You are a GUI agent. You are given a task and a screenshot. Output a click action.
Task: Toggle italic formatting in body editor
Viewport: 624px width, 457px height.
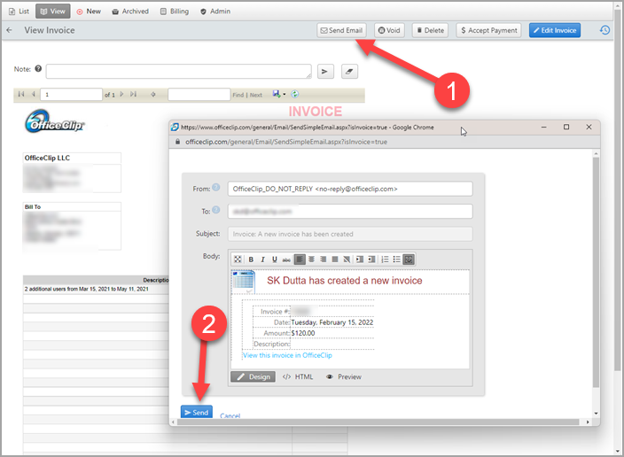point(262,259)
